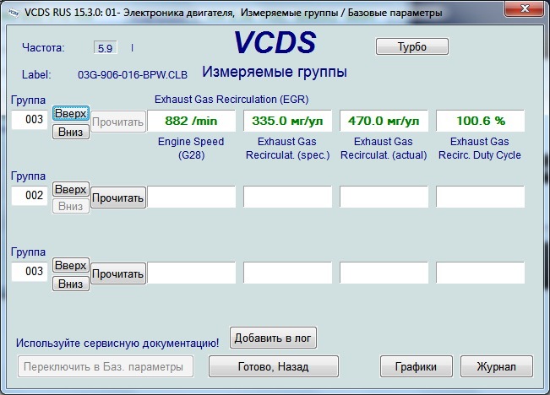Click Добавить в лог button
The width and height of the screenshot is (550, 395).
click(273, 338)
